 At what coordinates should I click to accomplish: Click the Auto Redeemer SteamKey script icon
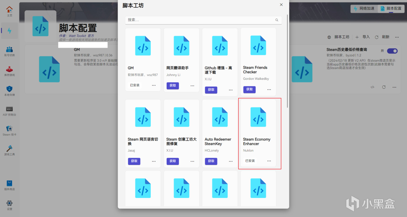pos(220,117)
